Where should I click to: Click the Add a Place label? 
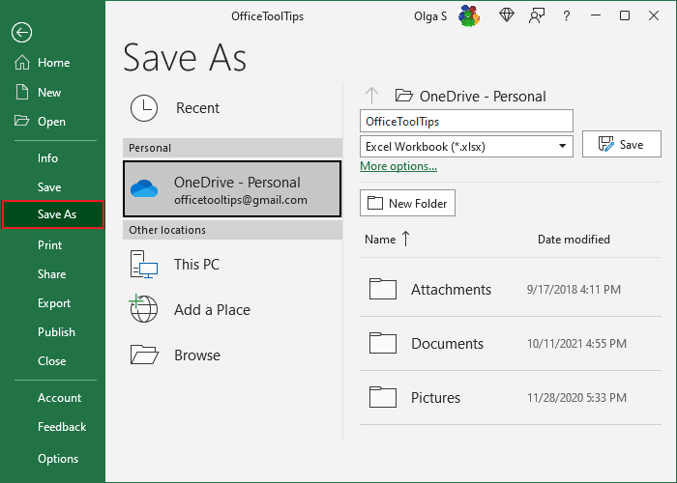(212, 310)
